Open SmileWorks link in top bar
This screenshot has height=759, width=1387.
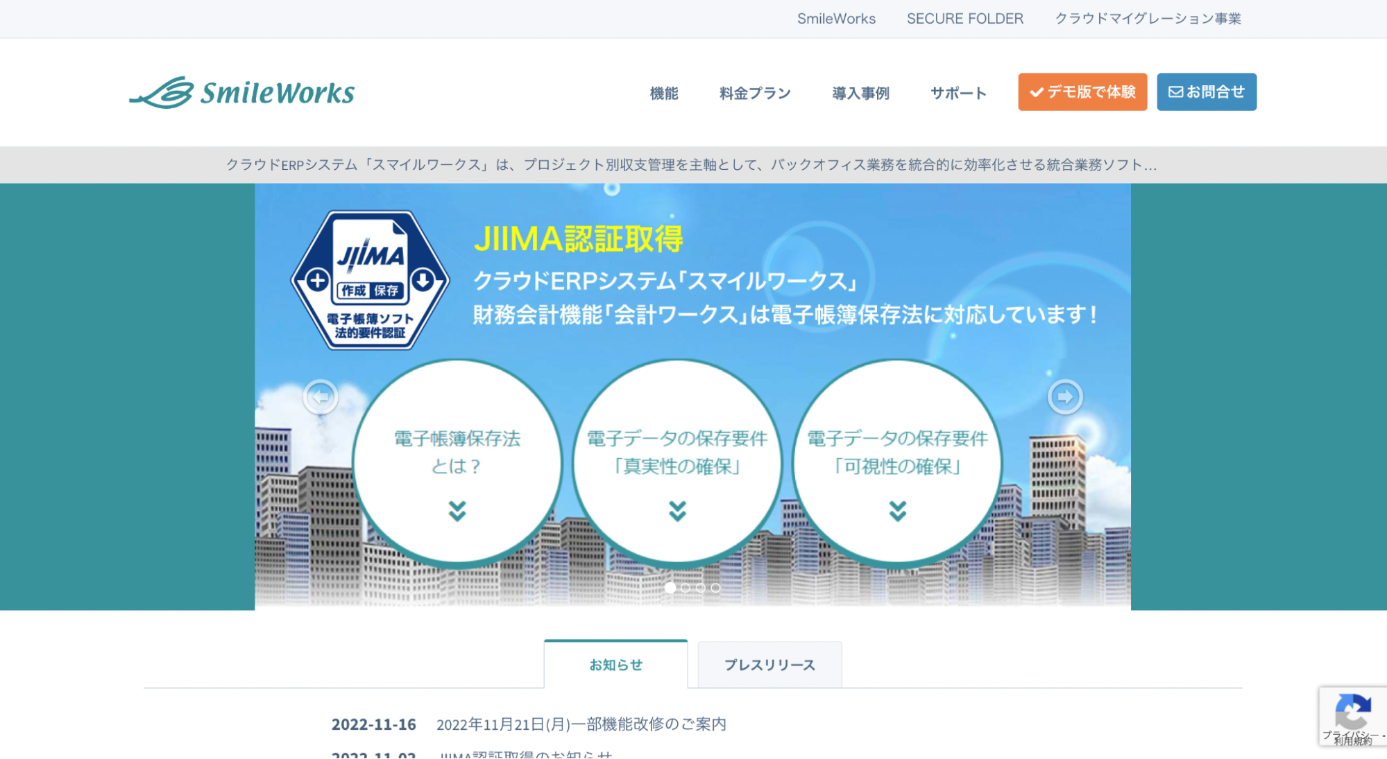pyautogui.click(x=836, y=19)
